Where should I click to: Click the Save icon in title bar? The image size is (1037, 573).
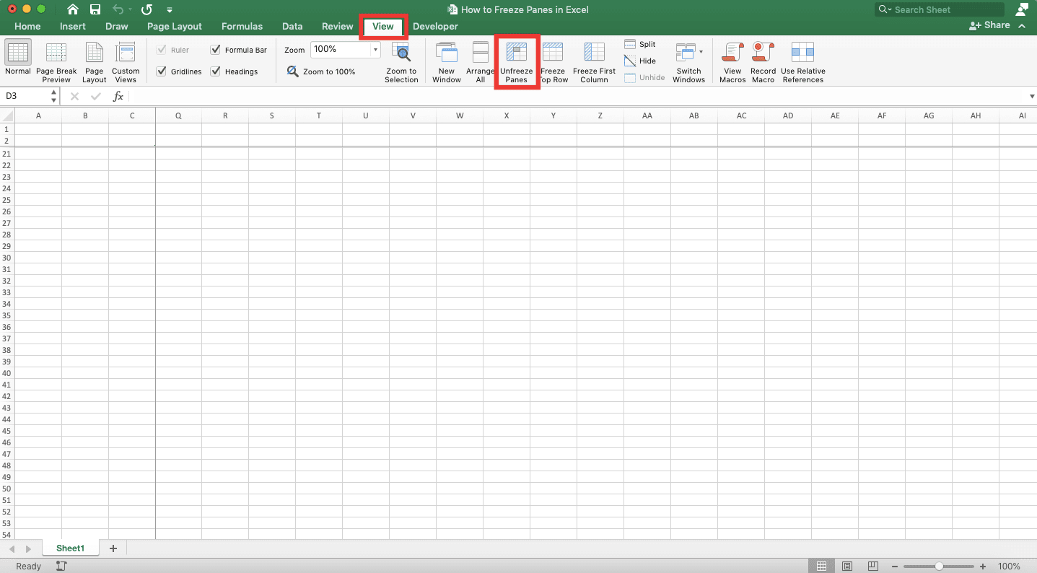95,9
